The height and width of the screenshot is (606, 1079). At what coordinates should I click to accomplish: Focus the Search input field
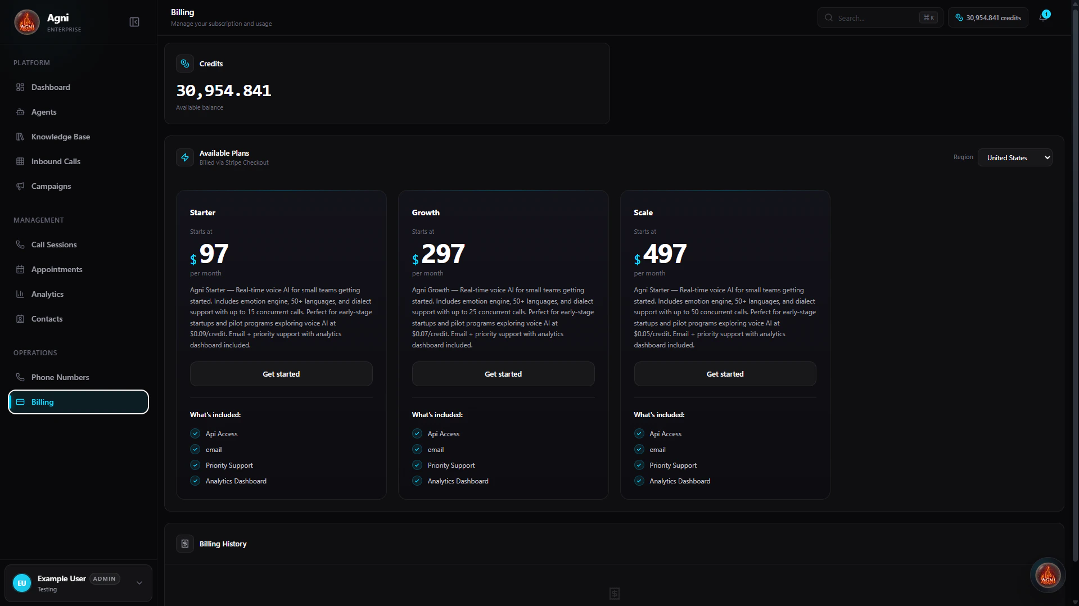(x=880, y=17)
